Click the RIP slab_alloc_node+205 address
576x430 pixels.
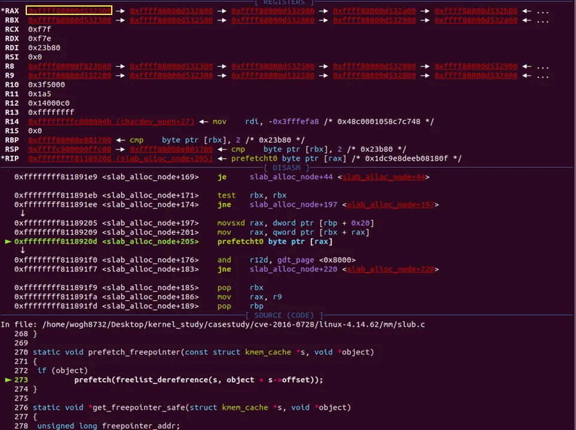[121, 158]
